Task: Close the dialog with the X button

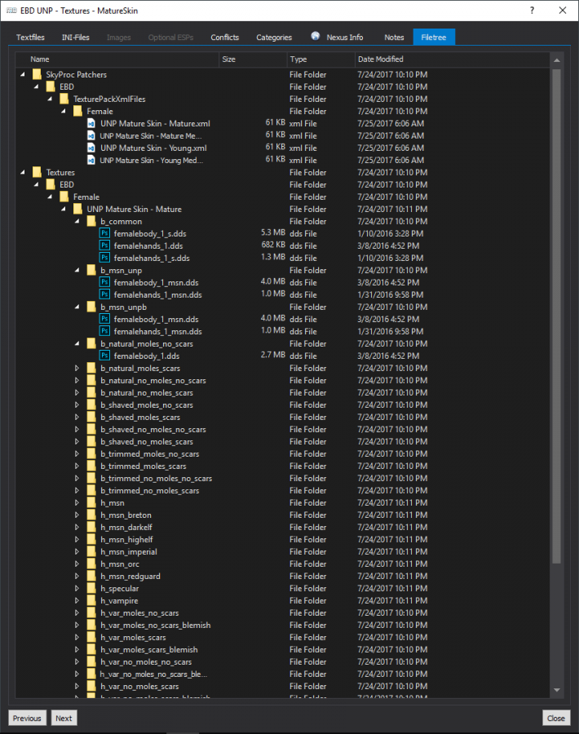Action: [x=563, y=11]
